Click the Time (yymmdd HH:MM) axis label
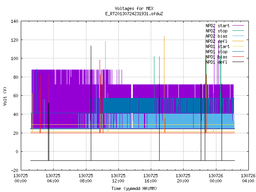This screenshot has height=192, width=256. [134, 188]
